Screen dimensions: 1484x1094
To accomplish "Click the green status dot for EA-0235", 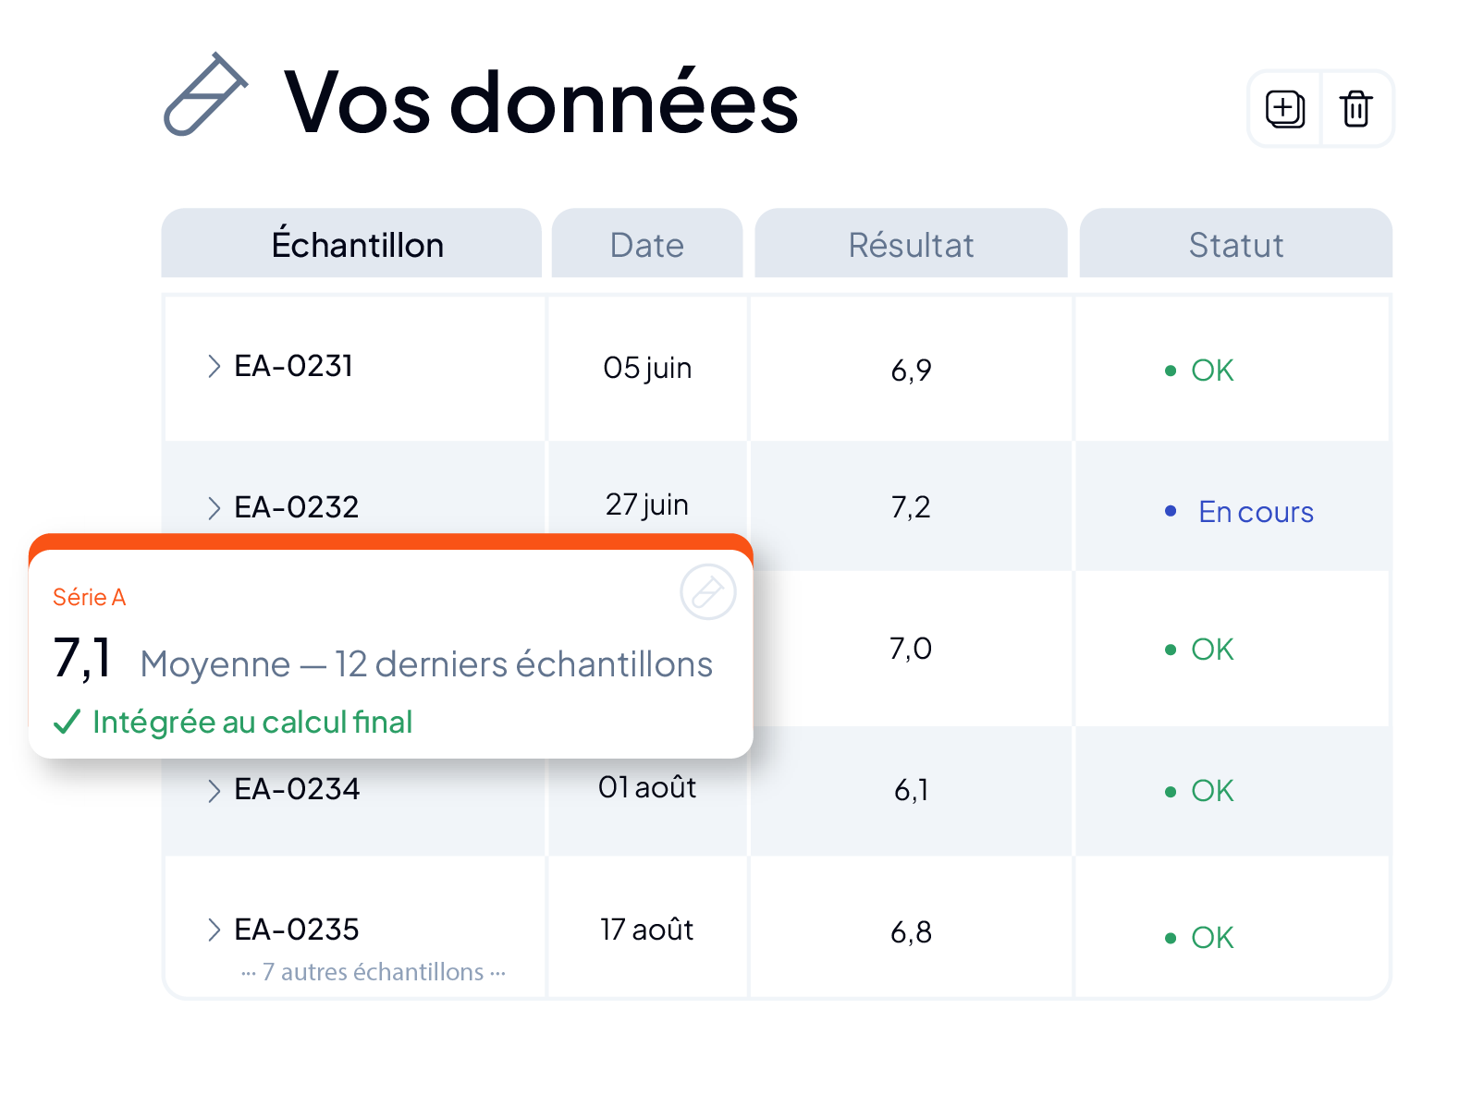I will pos(1171,938).
